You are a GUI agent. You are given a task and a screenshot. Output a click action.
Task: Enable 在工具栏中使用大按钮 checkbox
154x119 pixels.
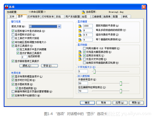13,38
